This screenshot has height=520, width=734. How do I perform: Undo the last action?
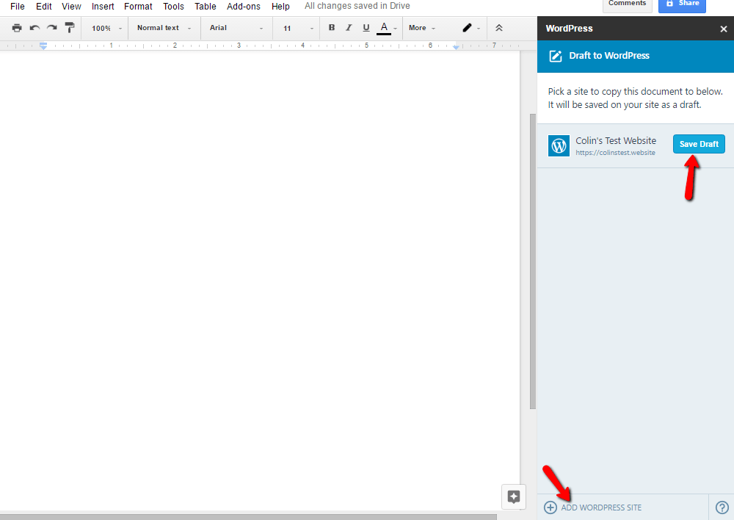[34, 28]
